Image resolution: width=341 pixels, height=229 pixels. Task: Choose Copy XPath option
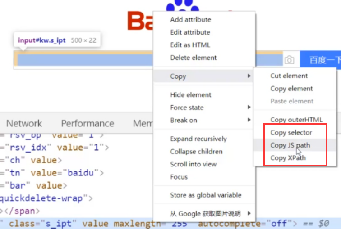[288, 157]
